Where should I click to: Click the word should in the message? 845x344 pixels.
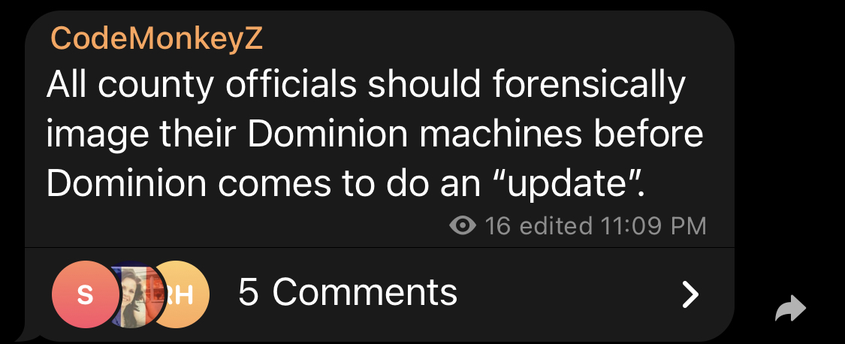pos(424,85)
